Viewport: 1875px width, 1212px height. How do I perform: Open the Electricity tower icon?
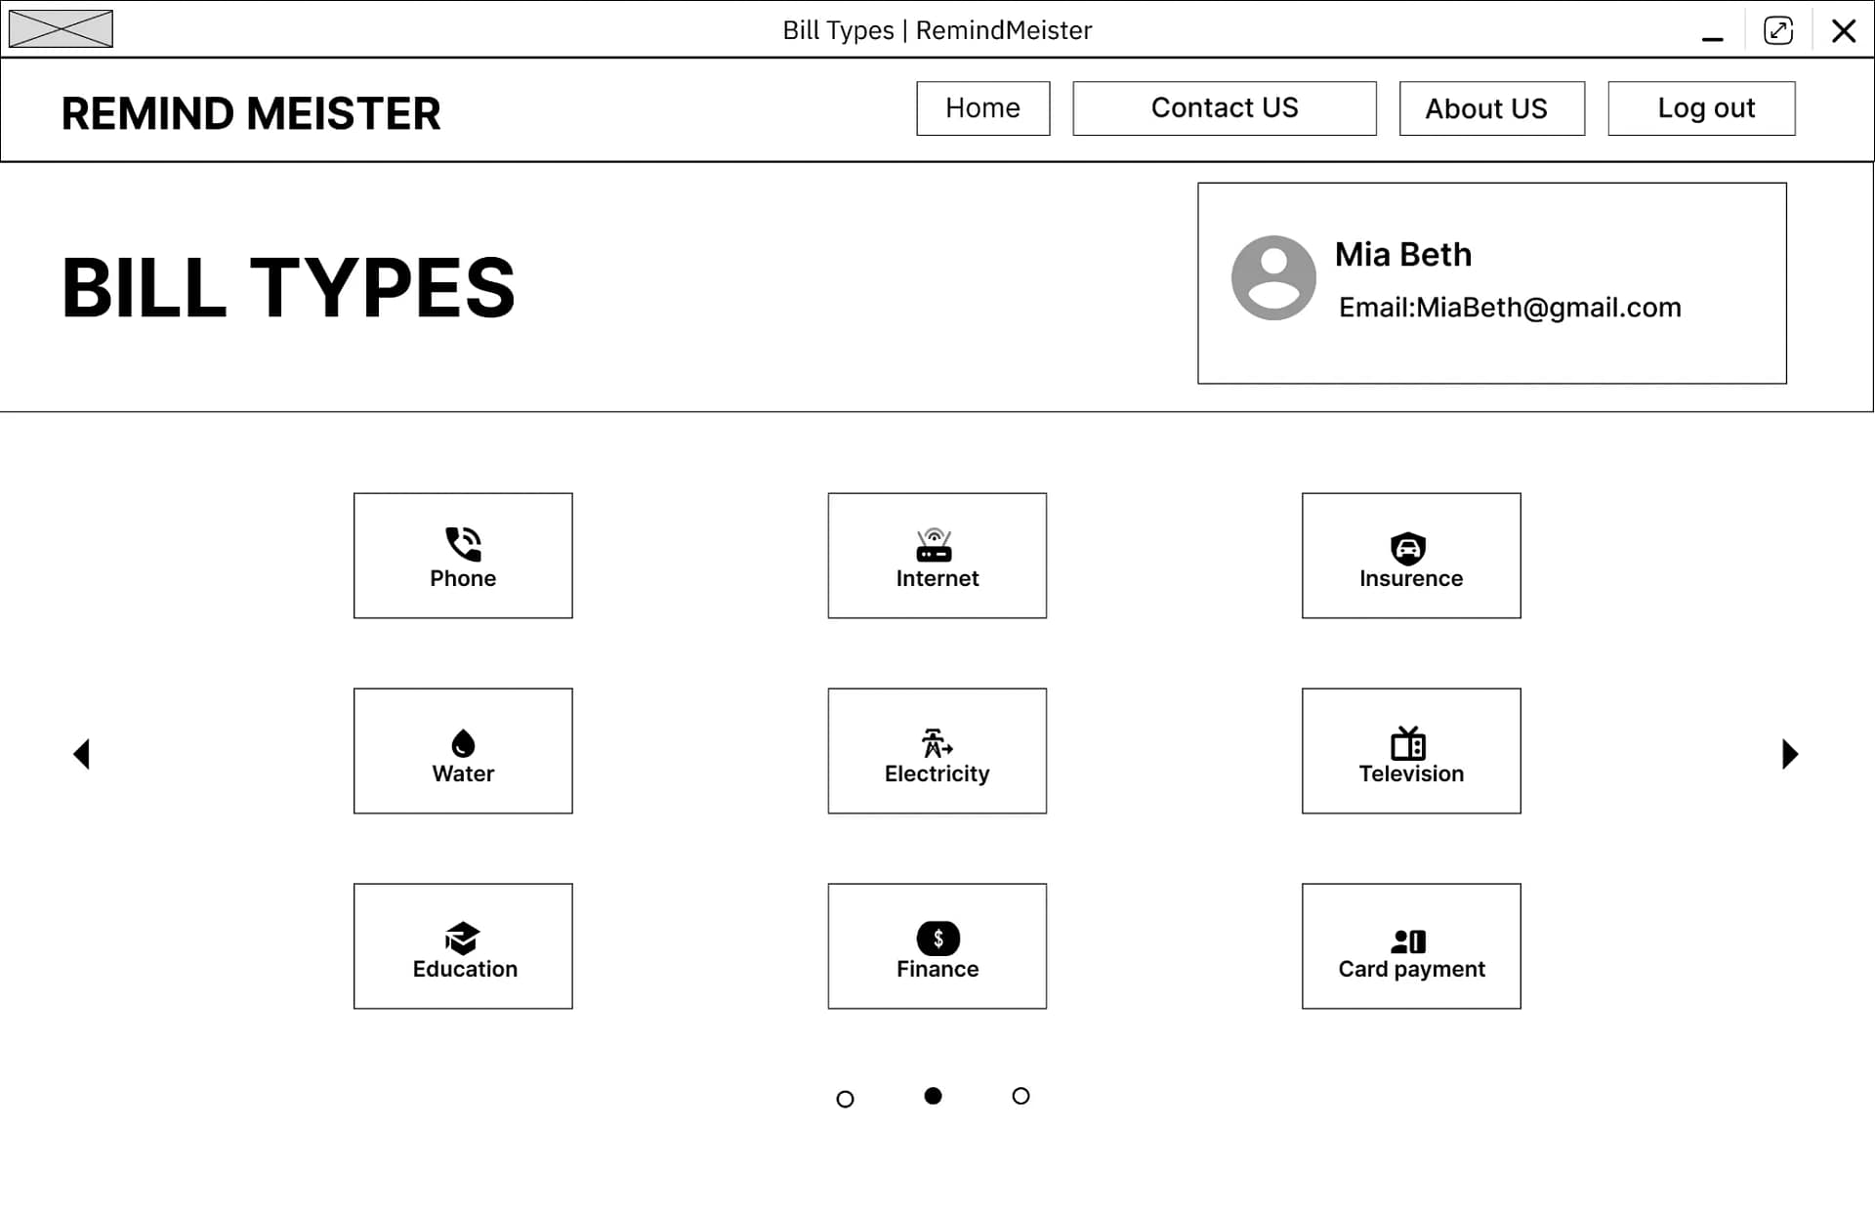(x=936, y=743)
